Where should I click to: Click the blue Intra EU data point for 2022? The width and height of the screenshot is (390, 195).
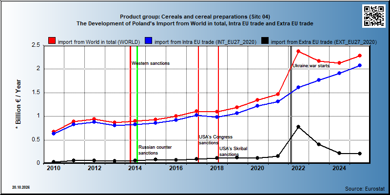pyautogui.click(x=298, y=87)
